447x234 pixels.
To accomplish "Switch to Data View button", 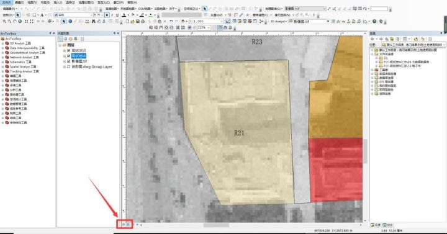I will pyautogui.click(x=124, y=225).
